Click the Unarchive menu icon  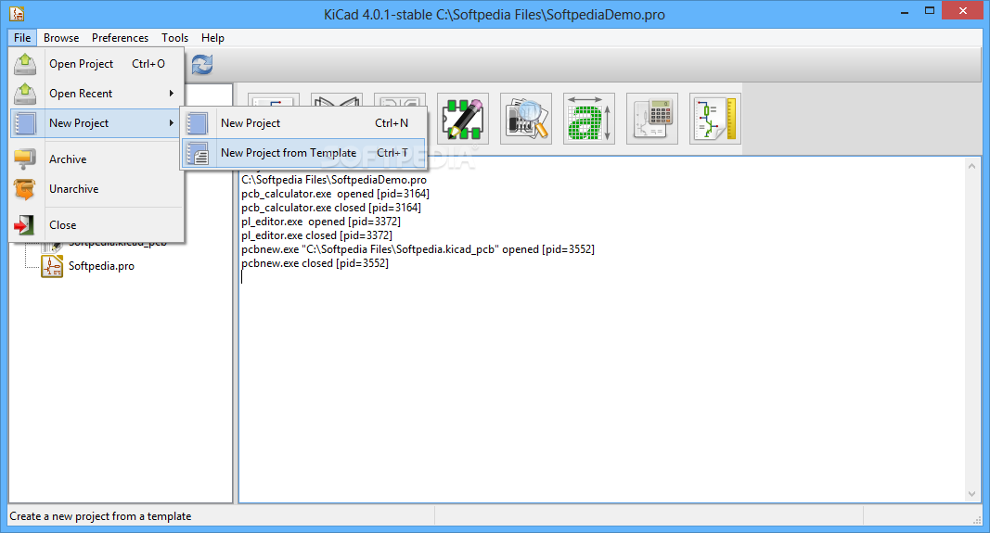(x=25, y=188)
